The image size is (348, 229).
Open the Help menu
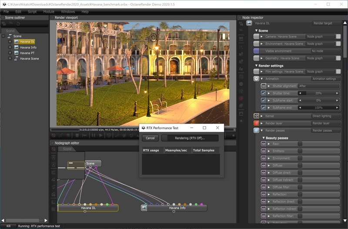pos(85,12)
